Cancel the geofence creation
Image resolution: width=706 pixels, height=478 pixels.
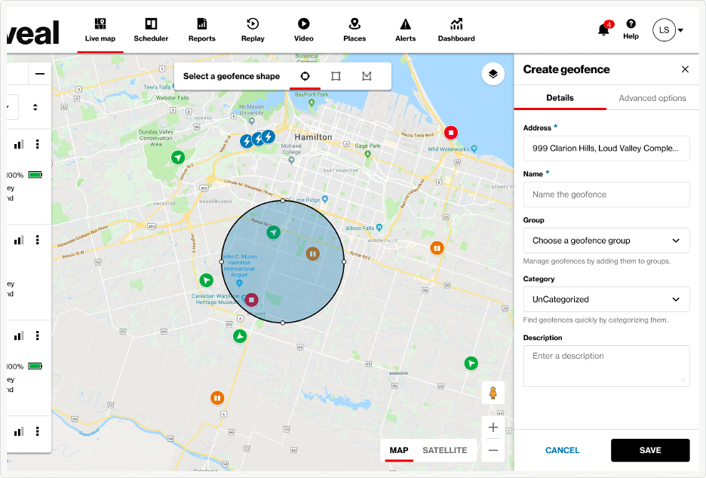(x=562, y=450)
